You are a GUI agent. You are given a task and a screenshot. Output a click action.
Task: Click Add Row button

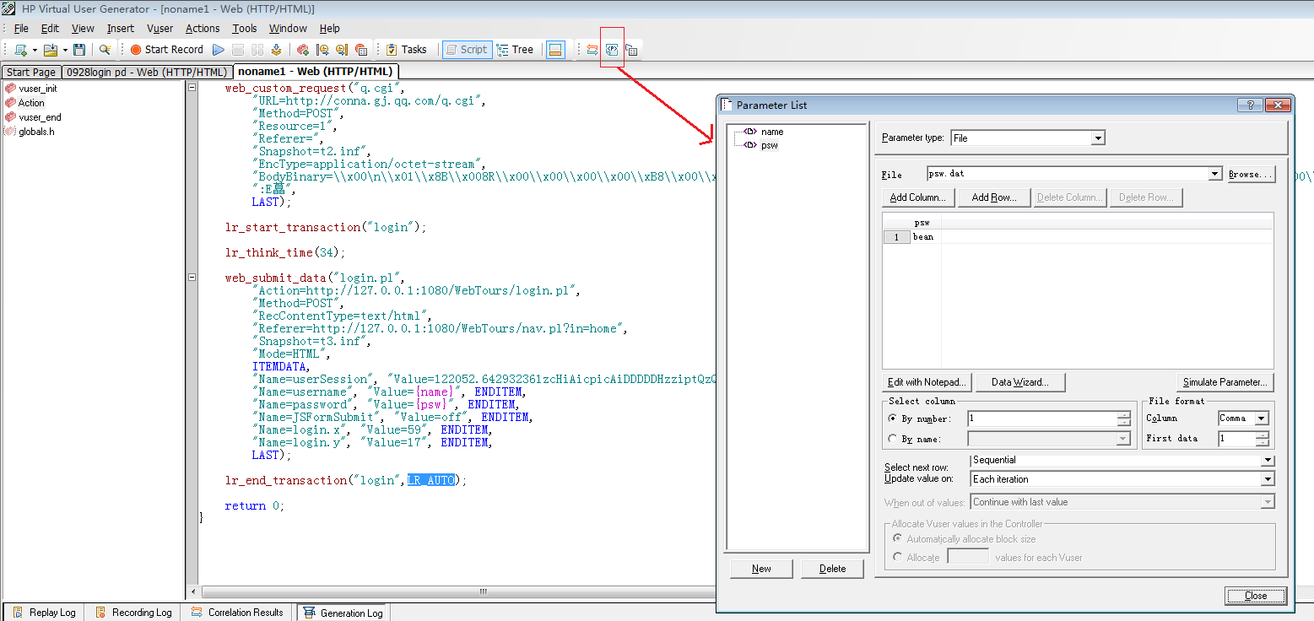[994, 197]
